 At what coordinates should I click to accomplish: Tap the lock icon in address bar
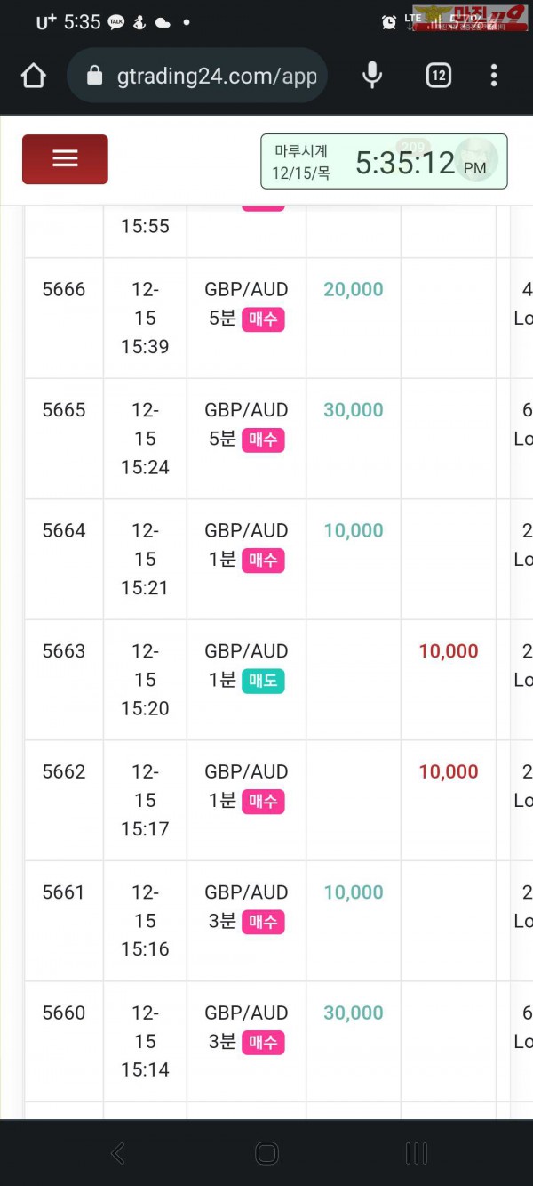point(95,76)
